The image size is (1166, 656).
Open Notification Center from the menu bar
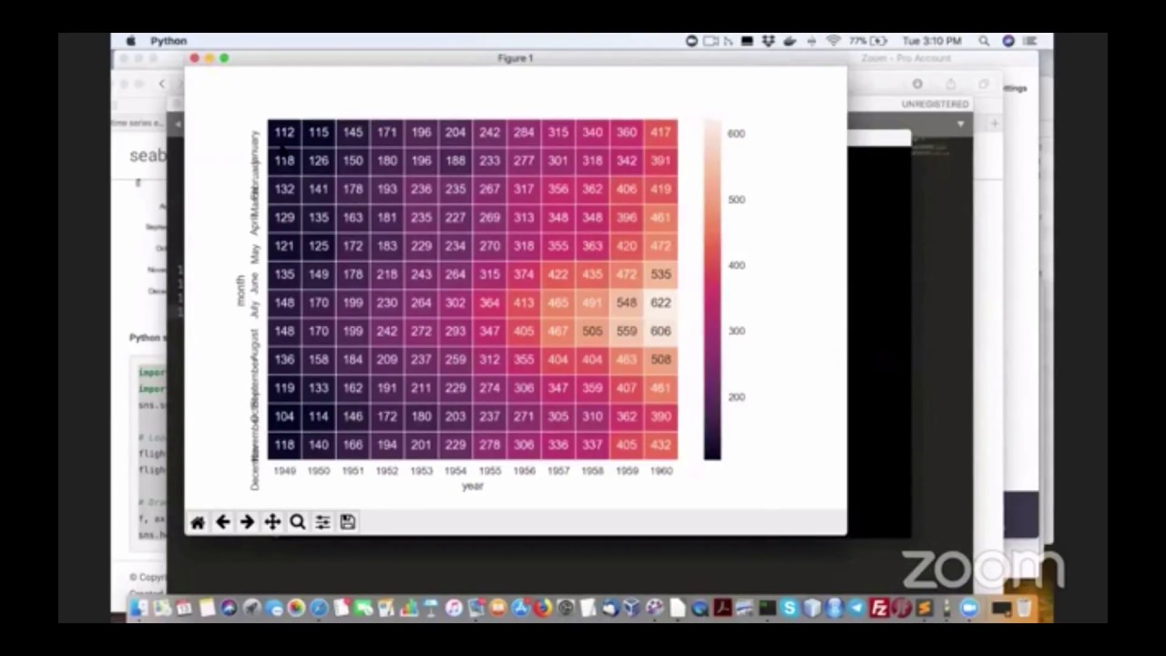[1030, 41]
